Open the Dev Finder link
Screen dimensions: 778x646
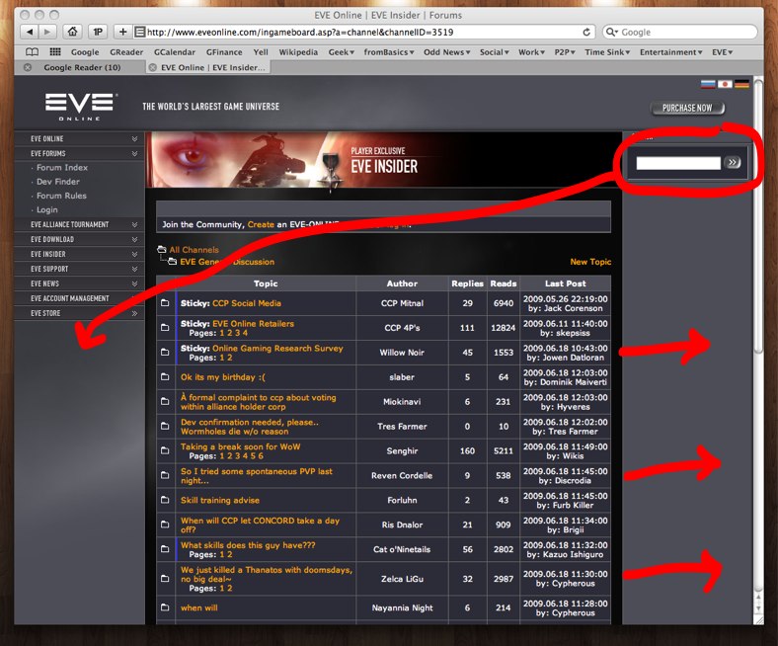point(57,182)
